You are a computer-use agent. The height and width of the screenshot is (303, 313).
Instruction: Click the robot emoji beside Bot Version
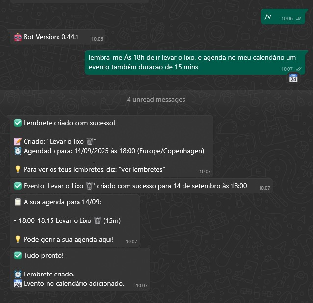18,37
